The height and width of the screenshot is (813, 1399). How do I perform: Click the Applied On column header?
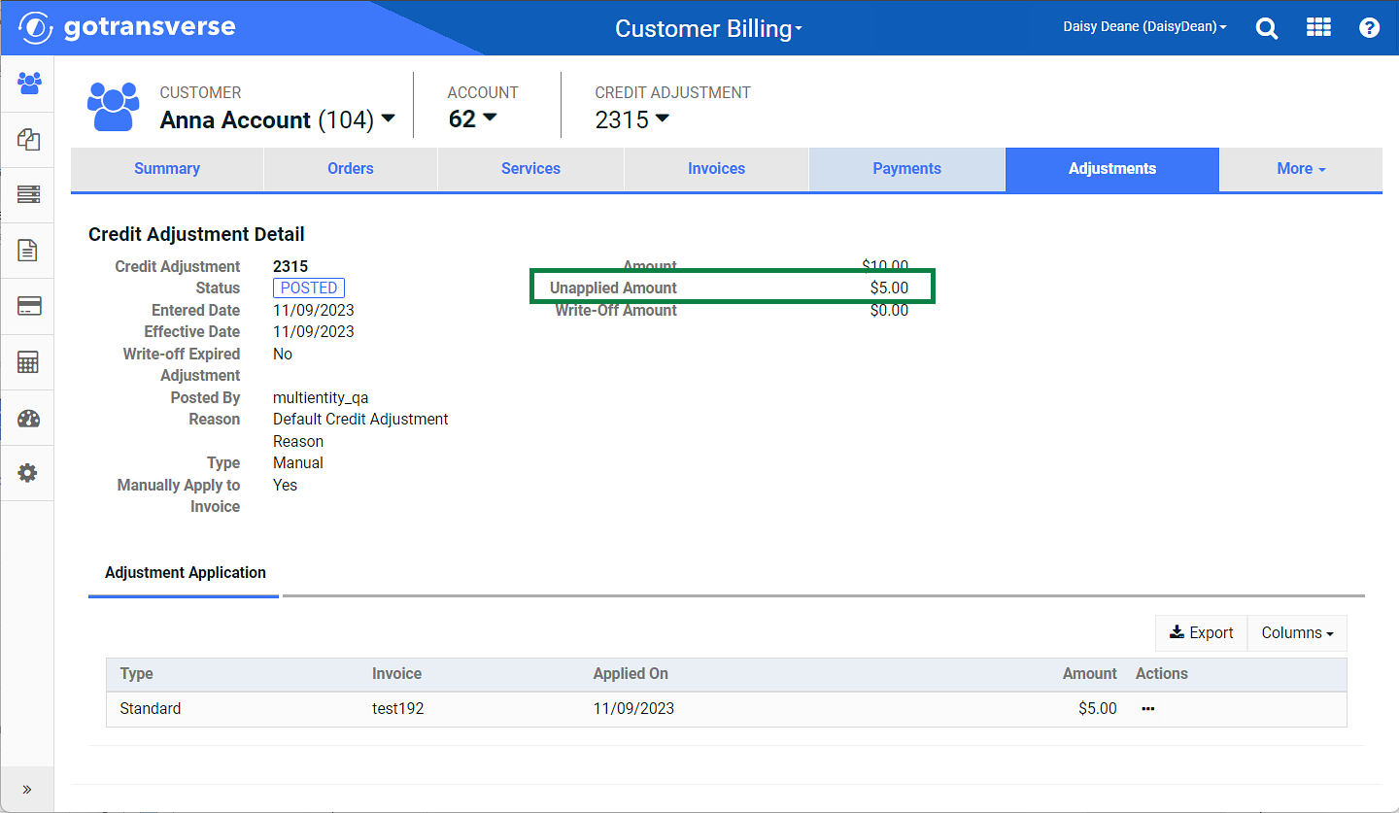click(x=631, y=674)
